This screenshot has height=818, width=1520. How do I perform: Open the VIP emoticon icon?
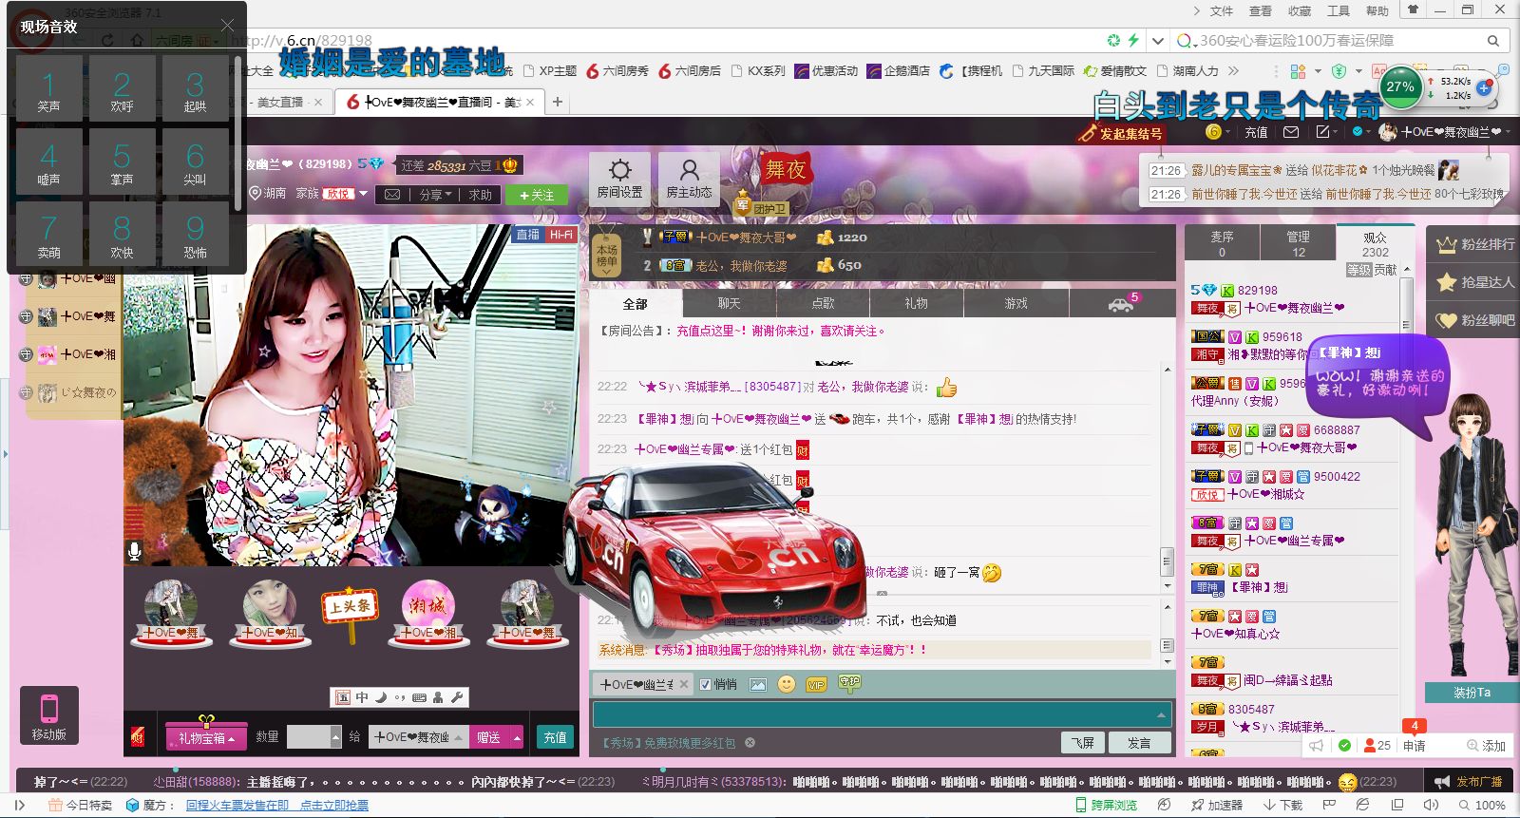[816, 684]
